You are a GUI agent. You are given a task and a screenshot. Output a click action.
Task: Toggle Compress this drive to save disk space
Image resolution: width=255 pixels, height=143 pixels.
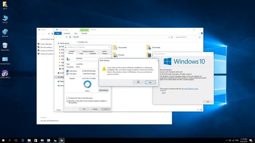(67, 98)
